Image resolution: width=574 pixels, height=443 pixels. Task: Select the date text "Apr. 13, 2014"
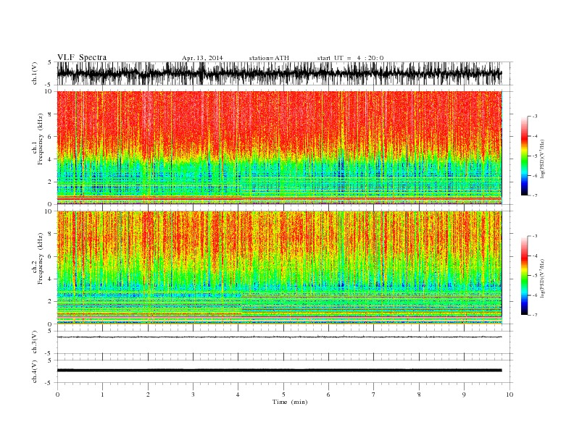(x=202, y=58)
